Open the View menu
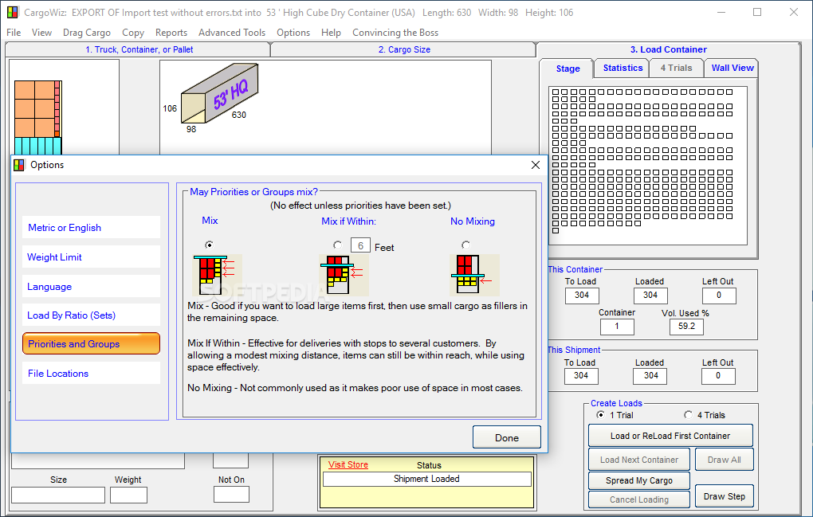This screenshot has width=813, height=517. tap(41, 33)
